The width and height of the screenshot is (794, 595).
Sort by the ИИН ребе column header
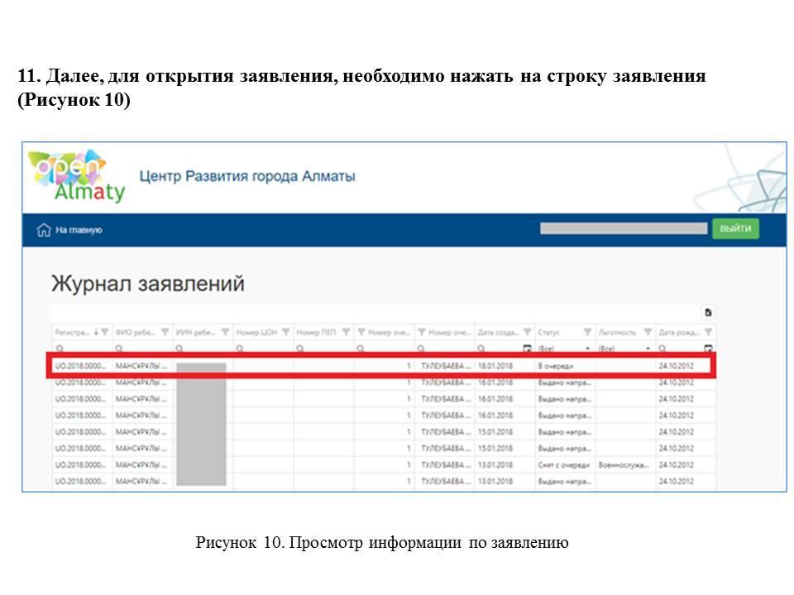click(195, 332)
